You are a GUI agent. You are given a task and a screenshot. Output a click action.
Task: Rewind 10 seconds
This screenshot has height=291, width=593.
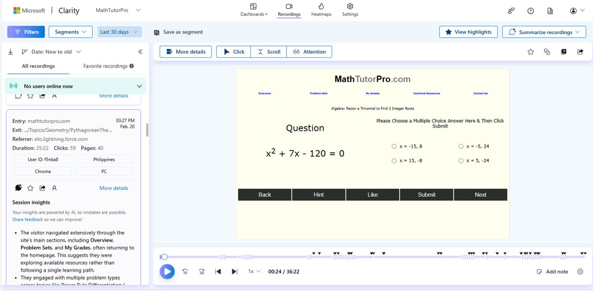185,271
